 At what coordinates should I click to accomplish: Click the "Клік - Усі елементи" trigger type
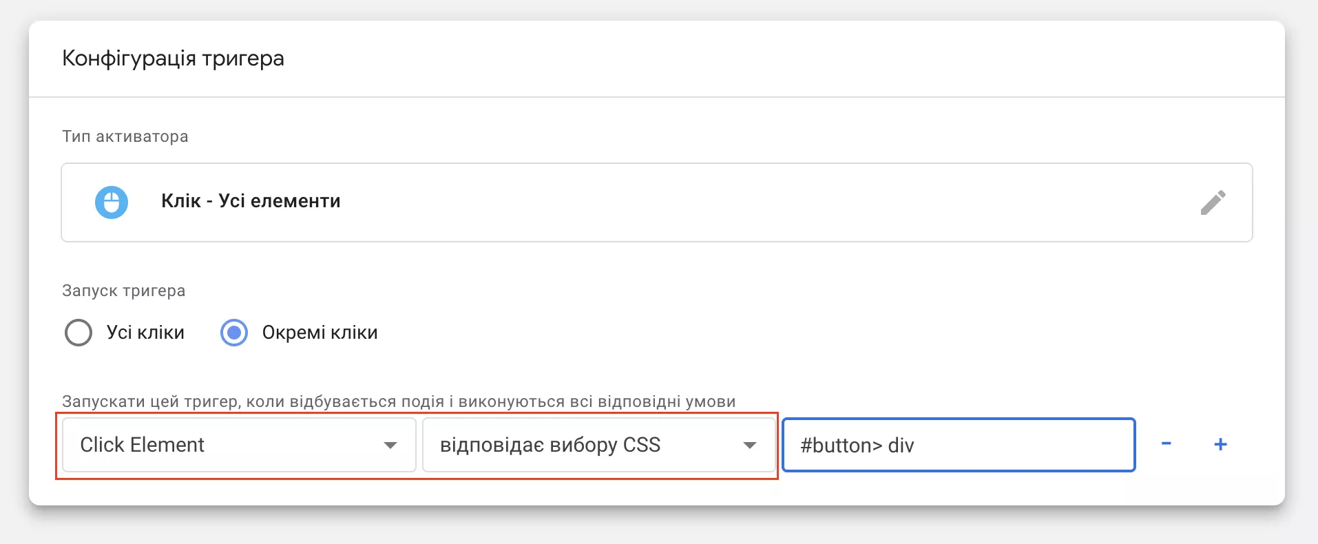tap(251, 201)
